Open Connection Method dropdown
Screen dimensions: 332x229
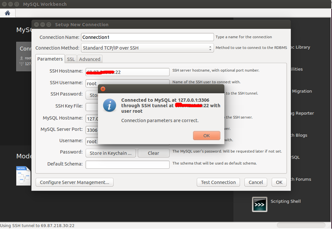click(x=147, y=48)
